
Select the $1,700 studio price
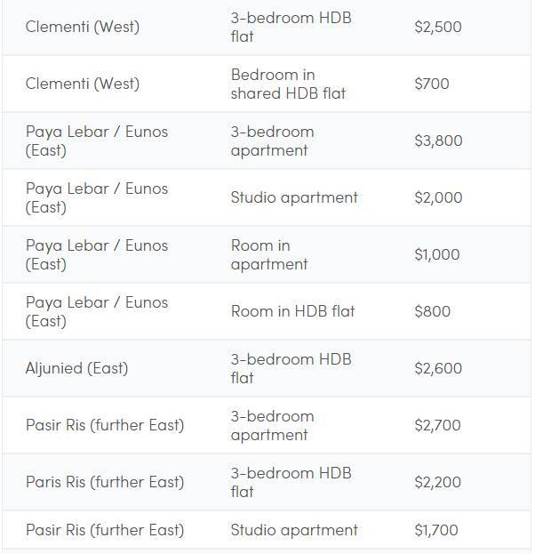pyautogui.click(x=435, y=530)
